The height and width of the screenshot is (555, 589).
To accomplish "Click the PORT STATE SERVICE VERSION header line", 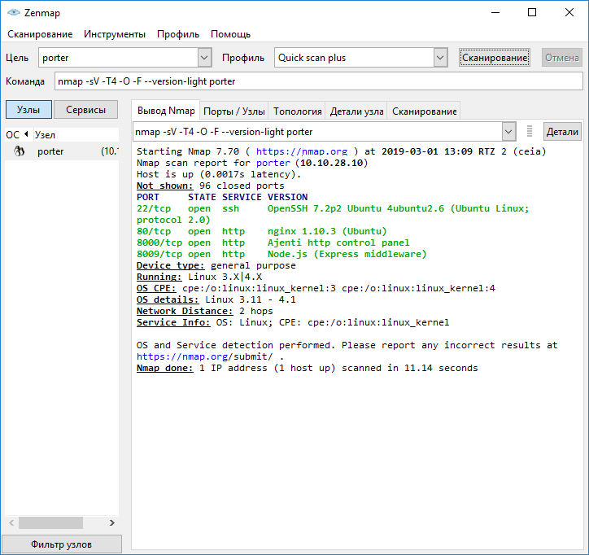I will tap(222, 197).
